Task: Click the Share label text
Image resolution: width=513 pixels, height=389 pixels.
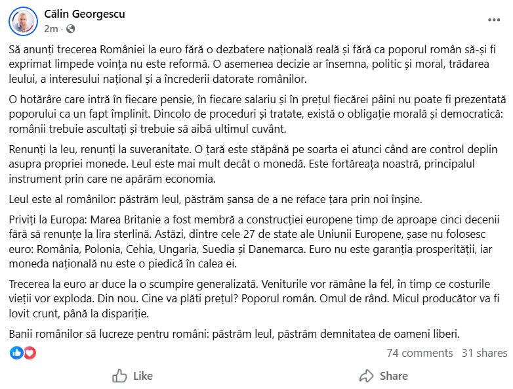Action: [x=394, y=376]
